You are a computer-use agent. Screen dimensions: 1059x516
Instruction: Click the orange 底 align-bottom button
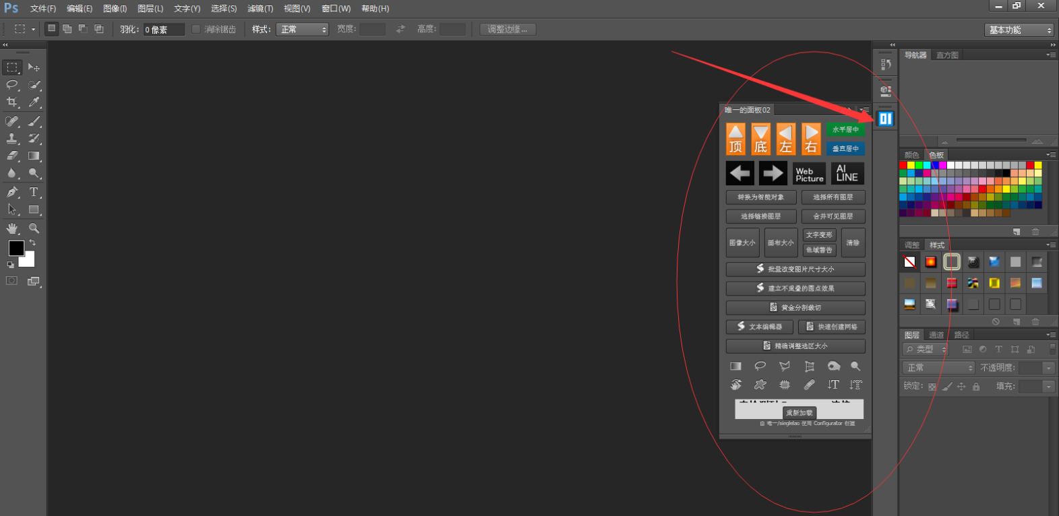coord(760,139)
